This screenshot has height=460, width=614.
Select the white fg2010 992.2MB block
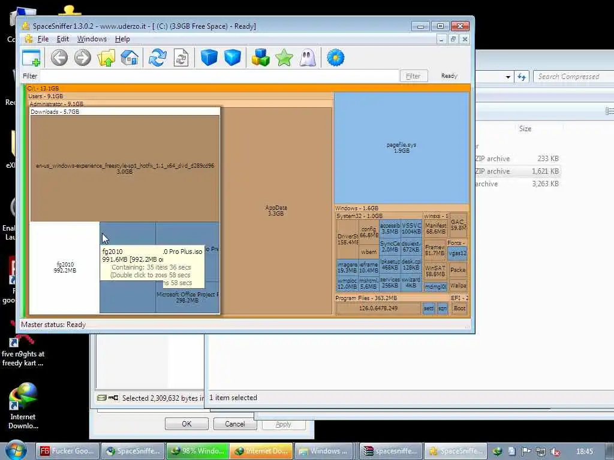point(65,268)
